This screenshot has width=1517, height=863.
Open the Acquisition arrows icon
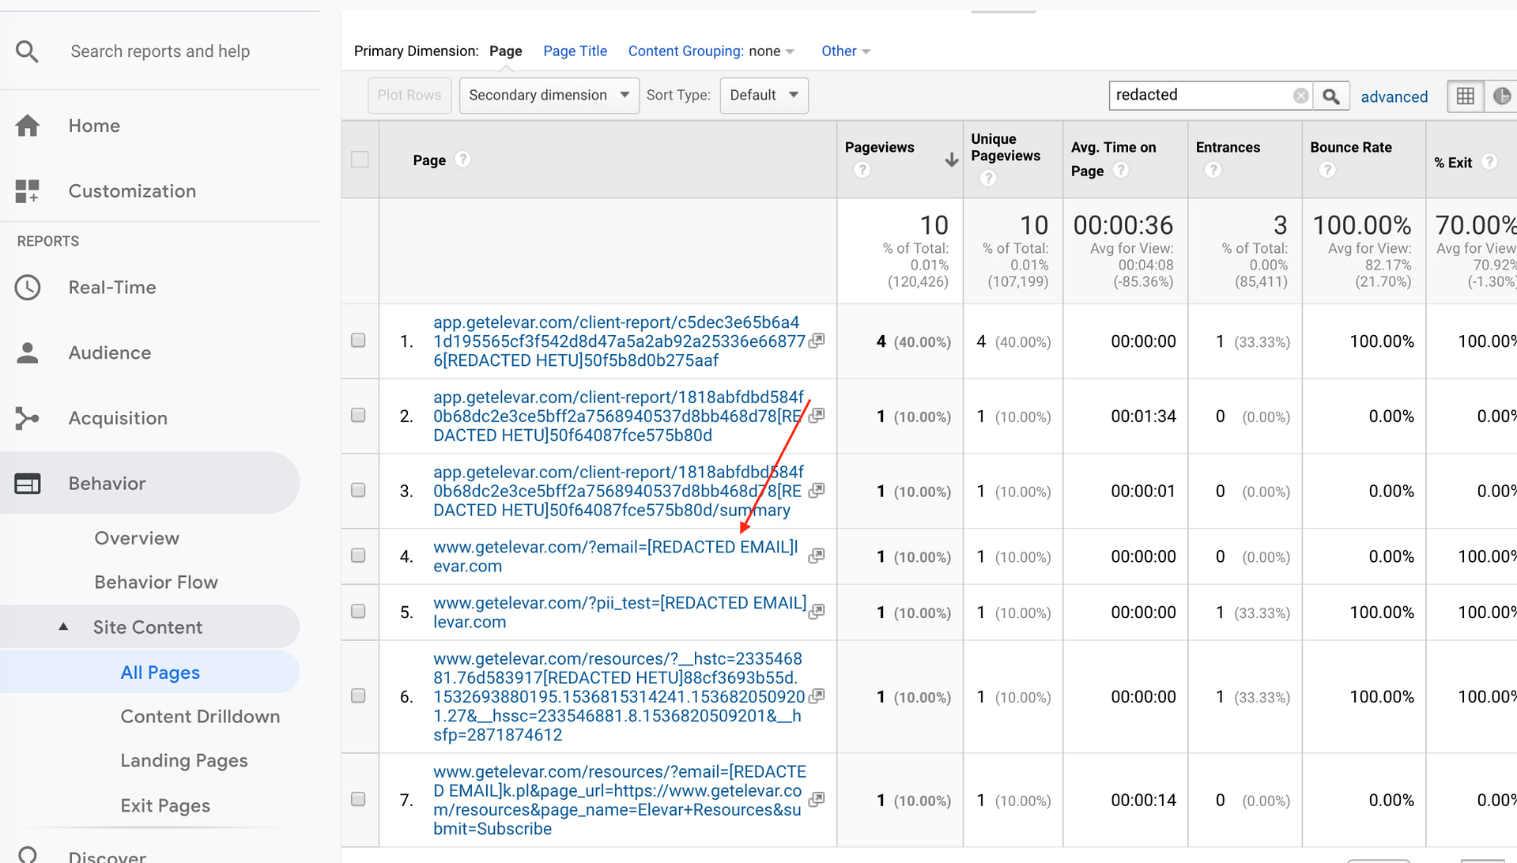27,418
